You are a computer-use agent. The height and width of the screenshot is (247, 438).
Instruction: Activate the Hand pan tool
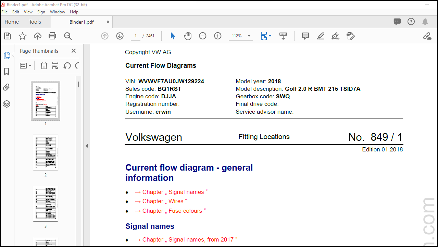[188, 36]
